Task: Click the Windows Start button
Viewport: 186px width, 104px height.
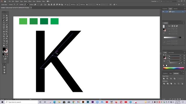Action: (x=2, y=102)
